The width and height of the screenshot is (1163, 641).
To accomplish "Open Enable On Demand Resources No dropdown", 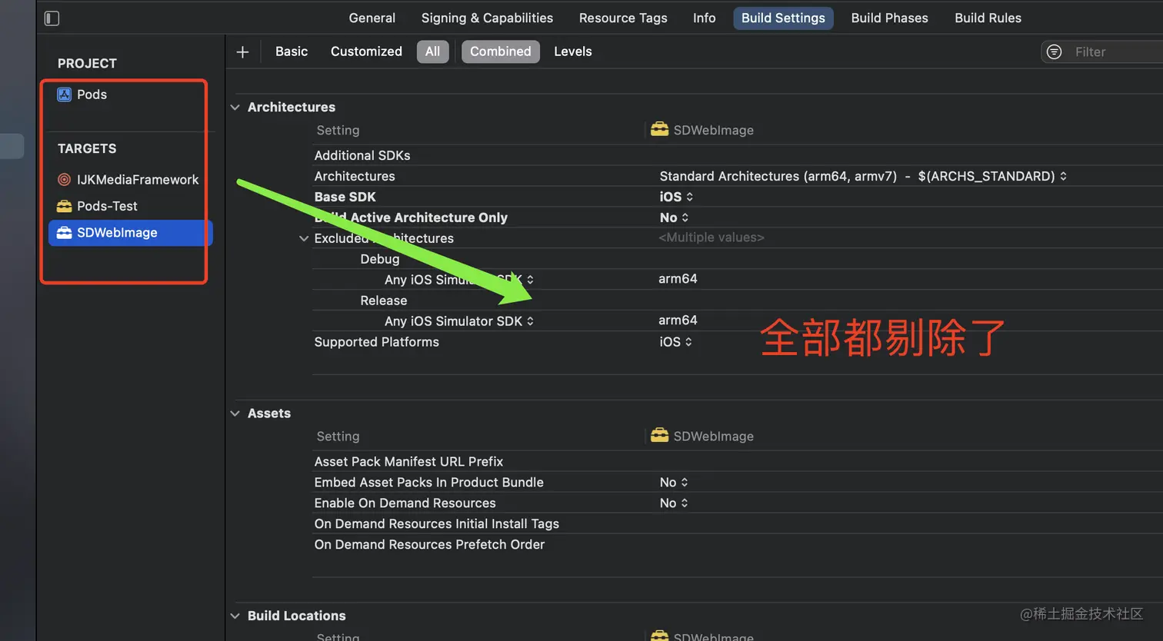I will 674,503.
